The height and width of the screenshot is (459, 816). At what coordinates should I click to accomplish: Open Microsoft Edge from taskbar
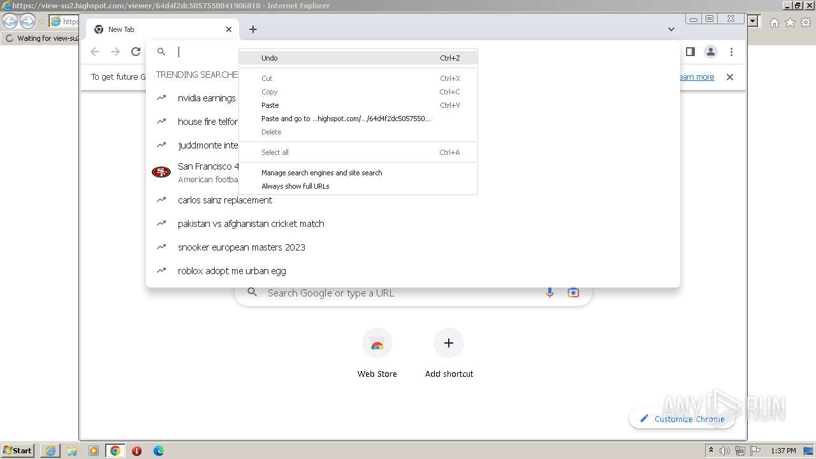[159, 451]
